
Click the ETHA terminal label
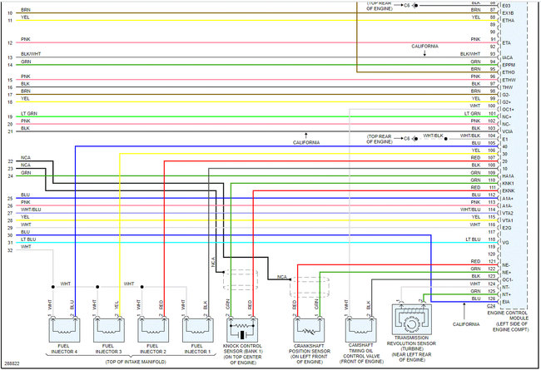coord(509,21)
